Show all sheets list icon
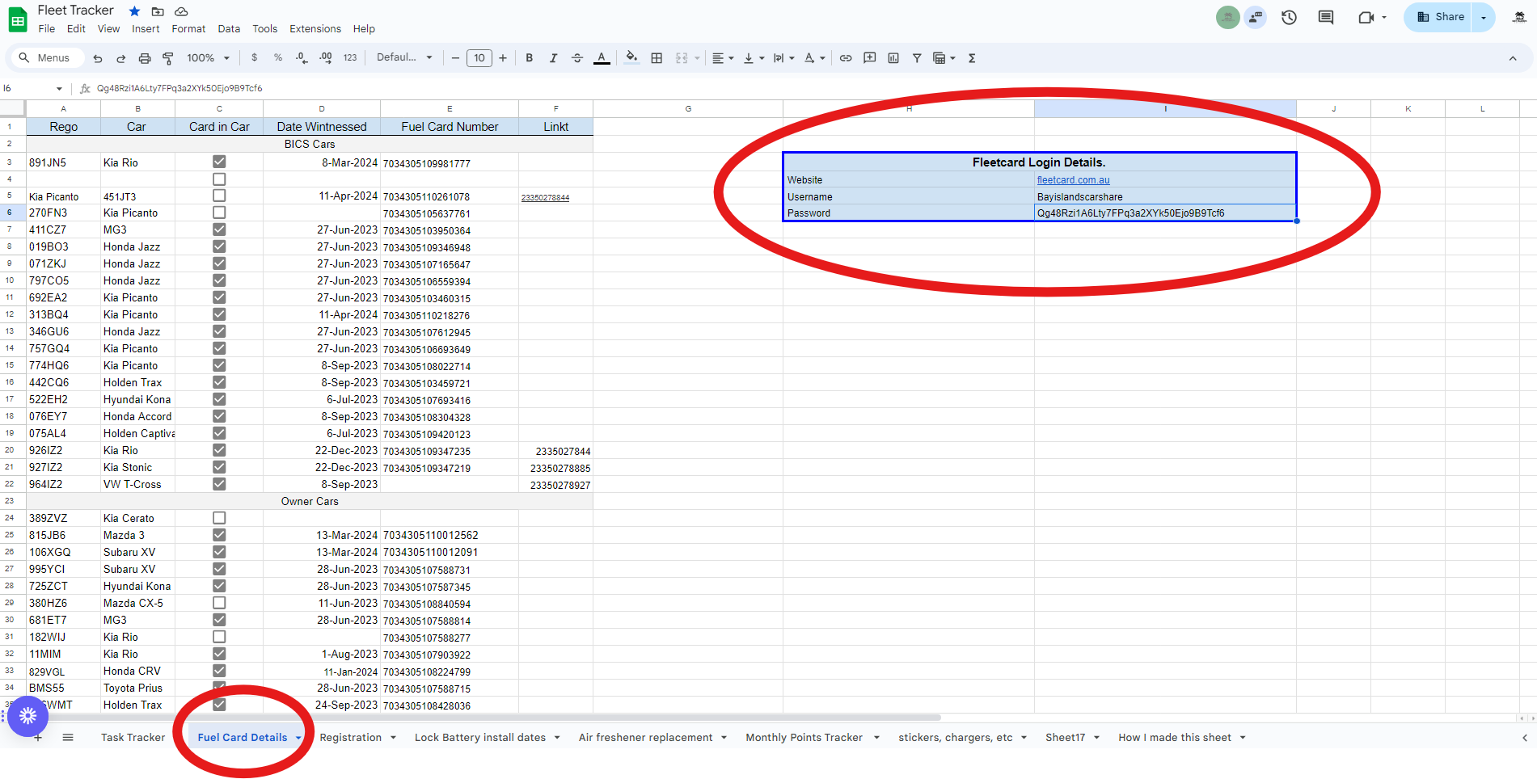1537x779 pixels. click(68, 737)
